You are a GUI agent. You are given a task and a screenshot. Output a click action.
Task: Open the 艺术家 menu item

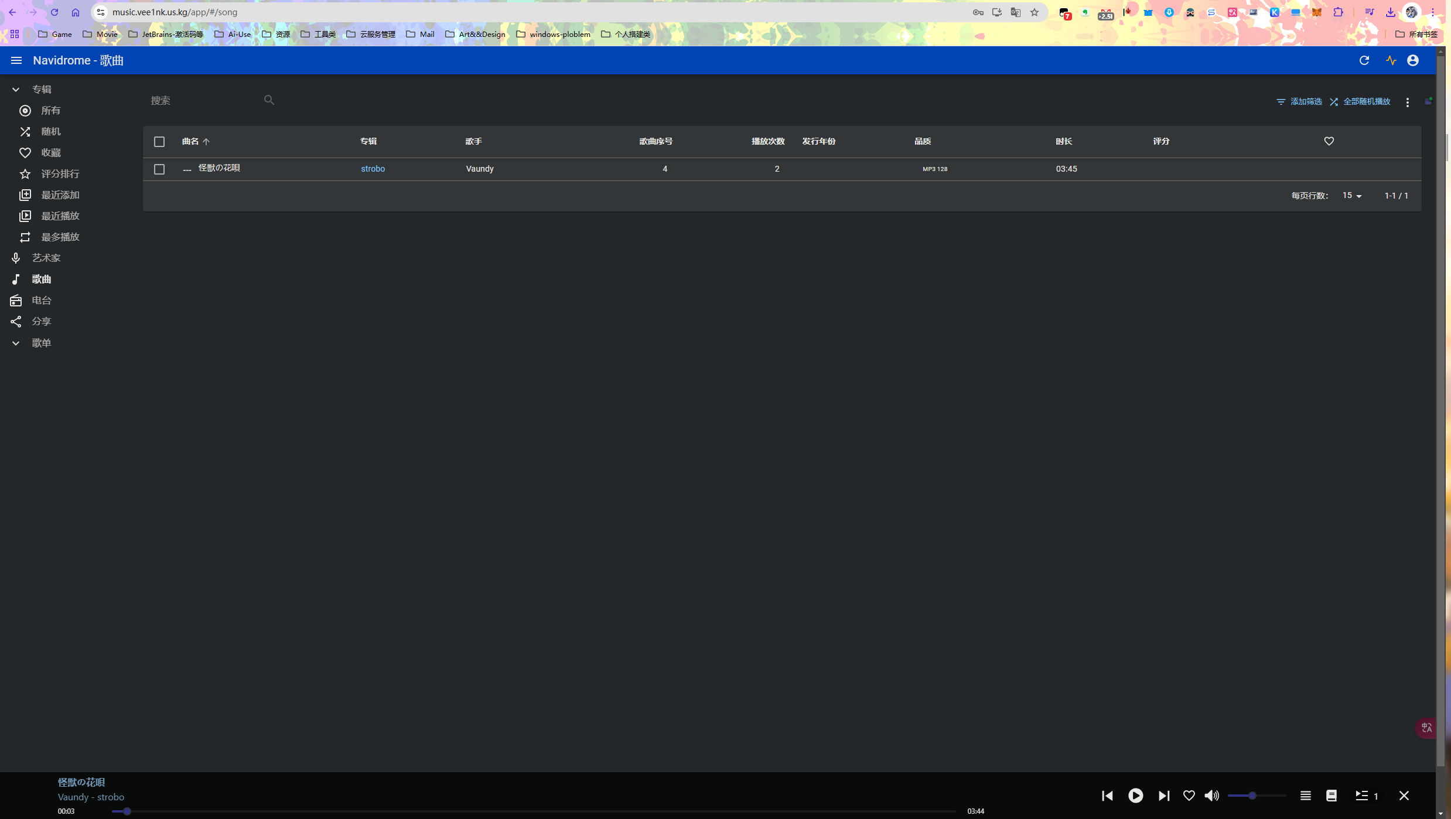[46, 258]
